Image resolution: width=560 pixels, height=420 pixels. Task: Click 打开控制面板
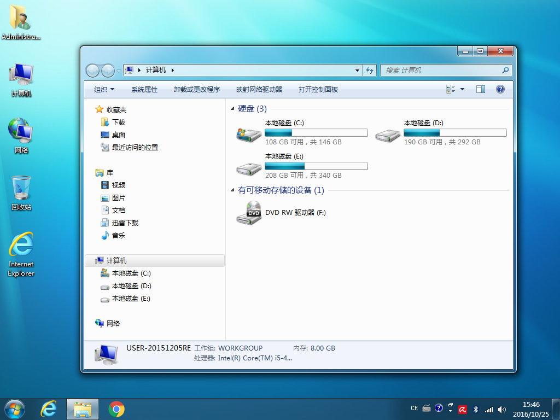pos(318,90)
